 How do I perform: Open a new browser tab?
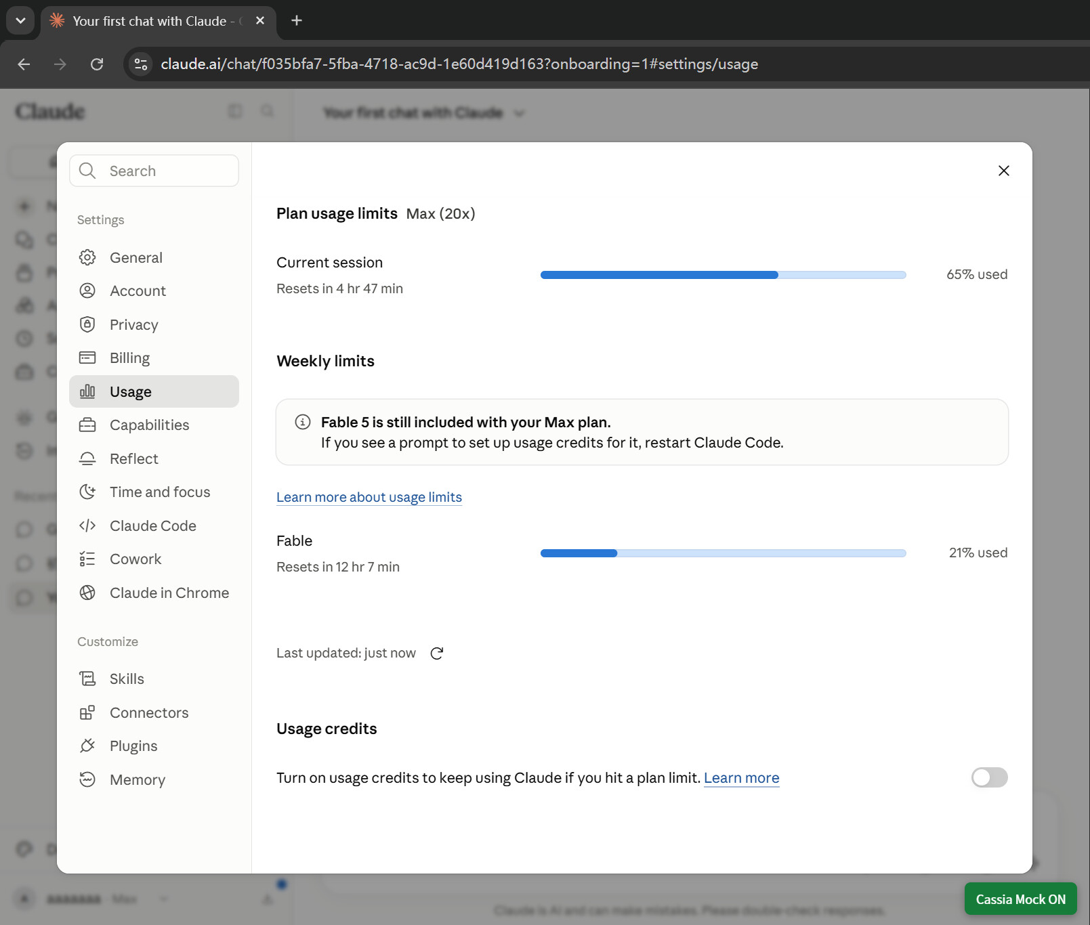tap(297, 20)
